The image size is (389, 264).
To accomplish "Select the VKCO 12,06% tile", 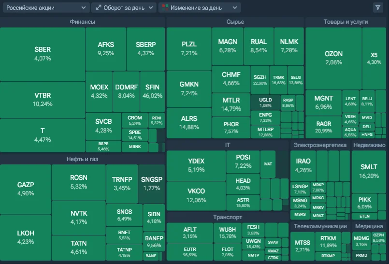I will (x=196, y=196).
